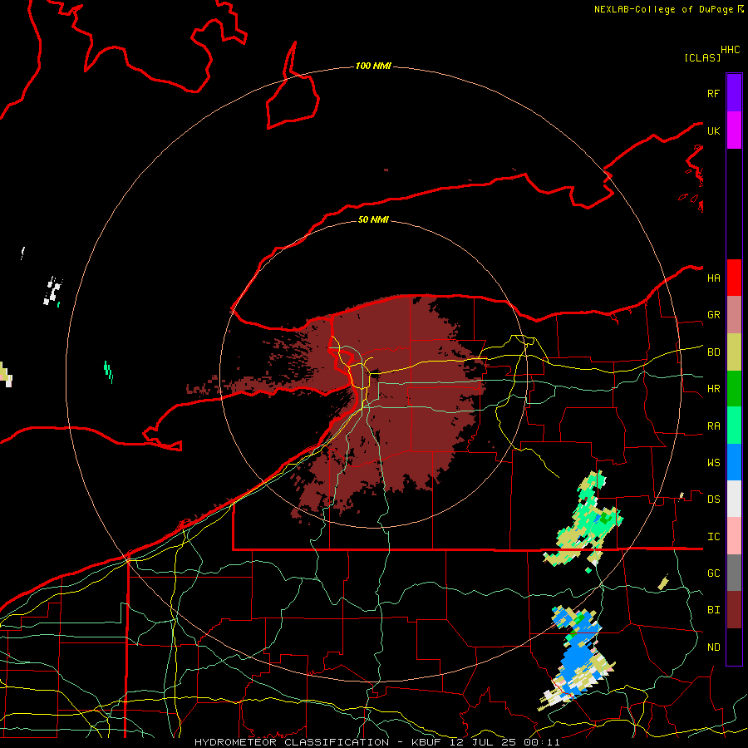Click the blue wet snow echo cluster
The width and height of the screenshot is (748, 748).
(578, 658)
